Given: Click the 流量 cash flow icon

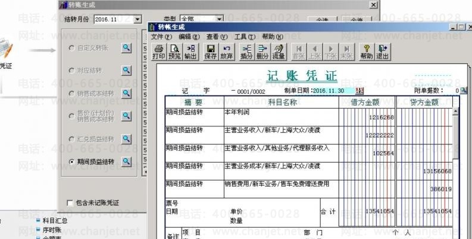Looking at the screenshot, I should point(279,52).
